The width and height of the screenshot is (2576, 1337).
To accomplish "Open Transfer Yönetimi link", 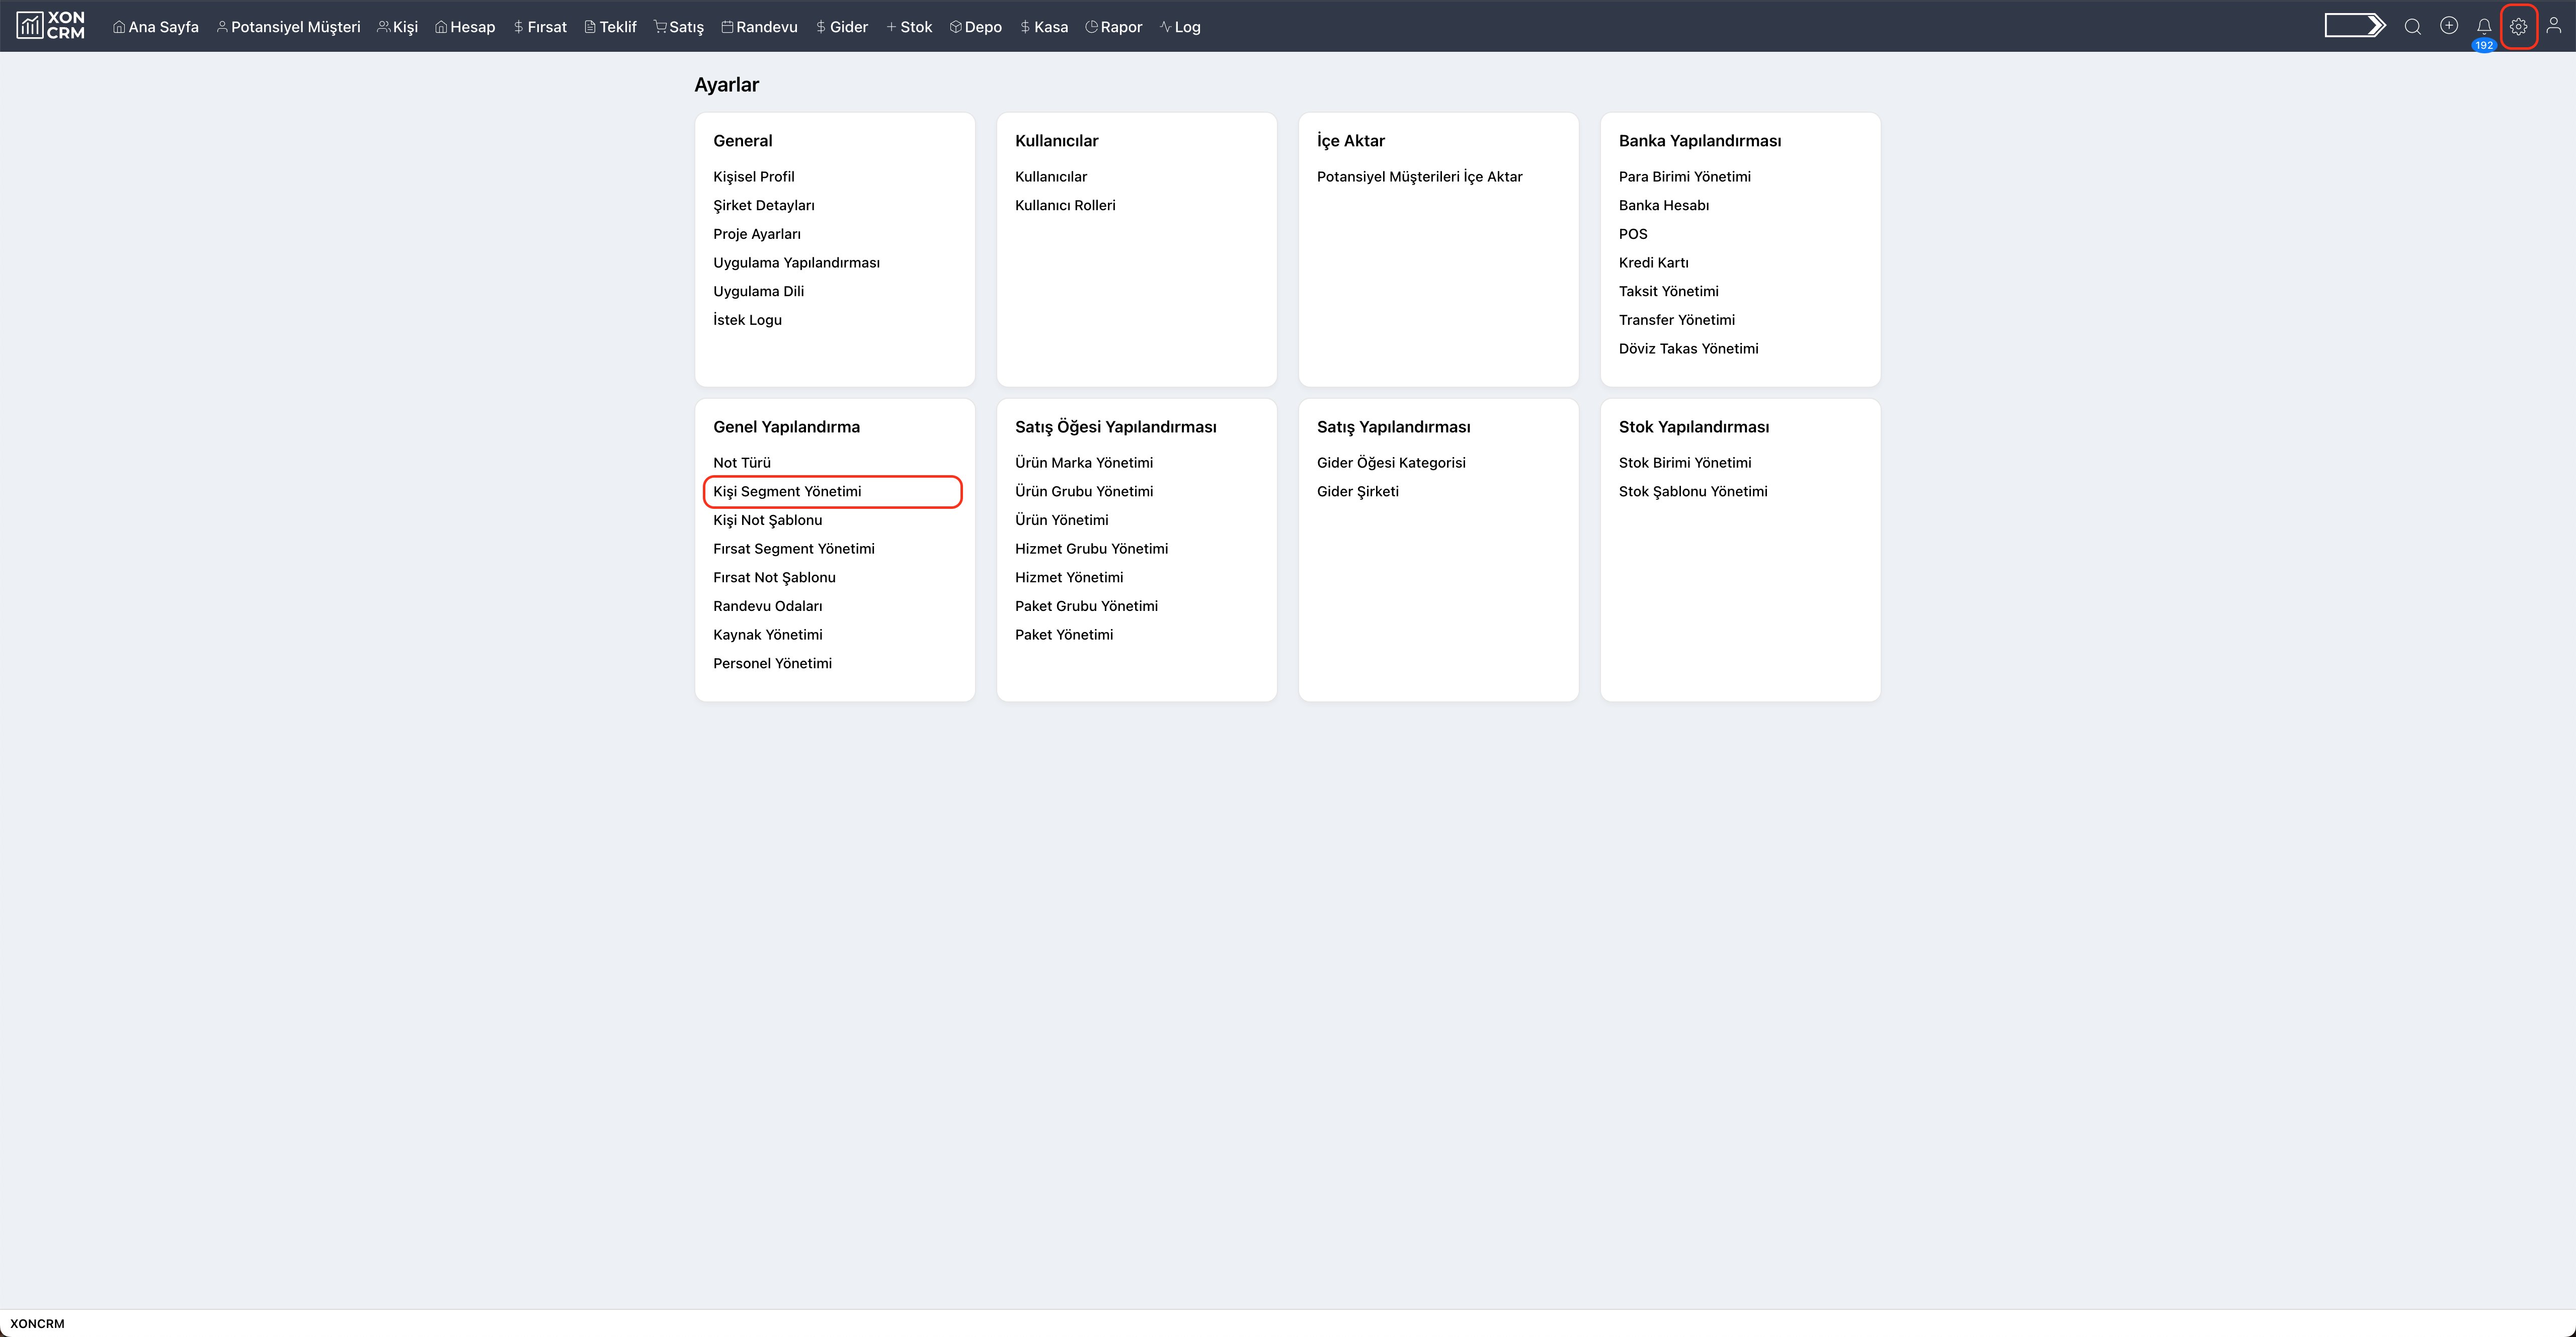I will click(x=1677, y=320).
